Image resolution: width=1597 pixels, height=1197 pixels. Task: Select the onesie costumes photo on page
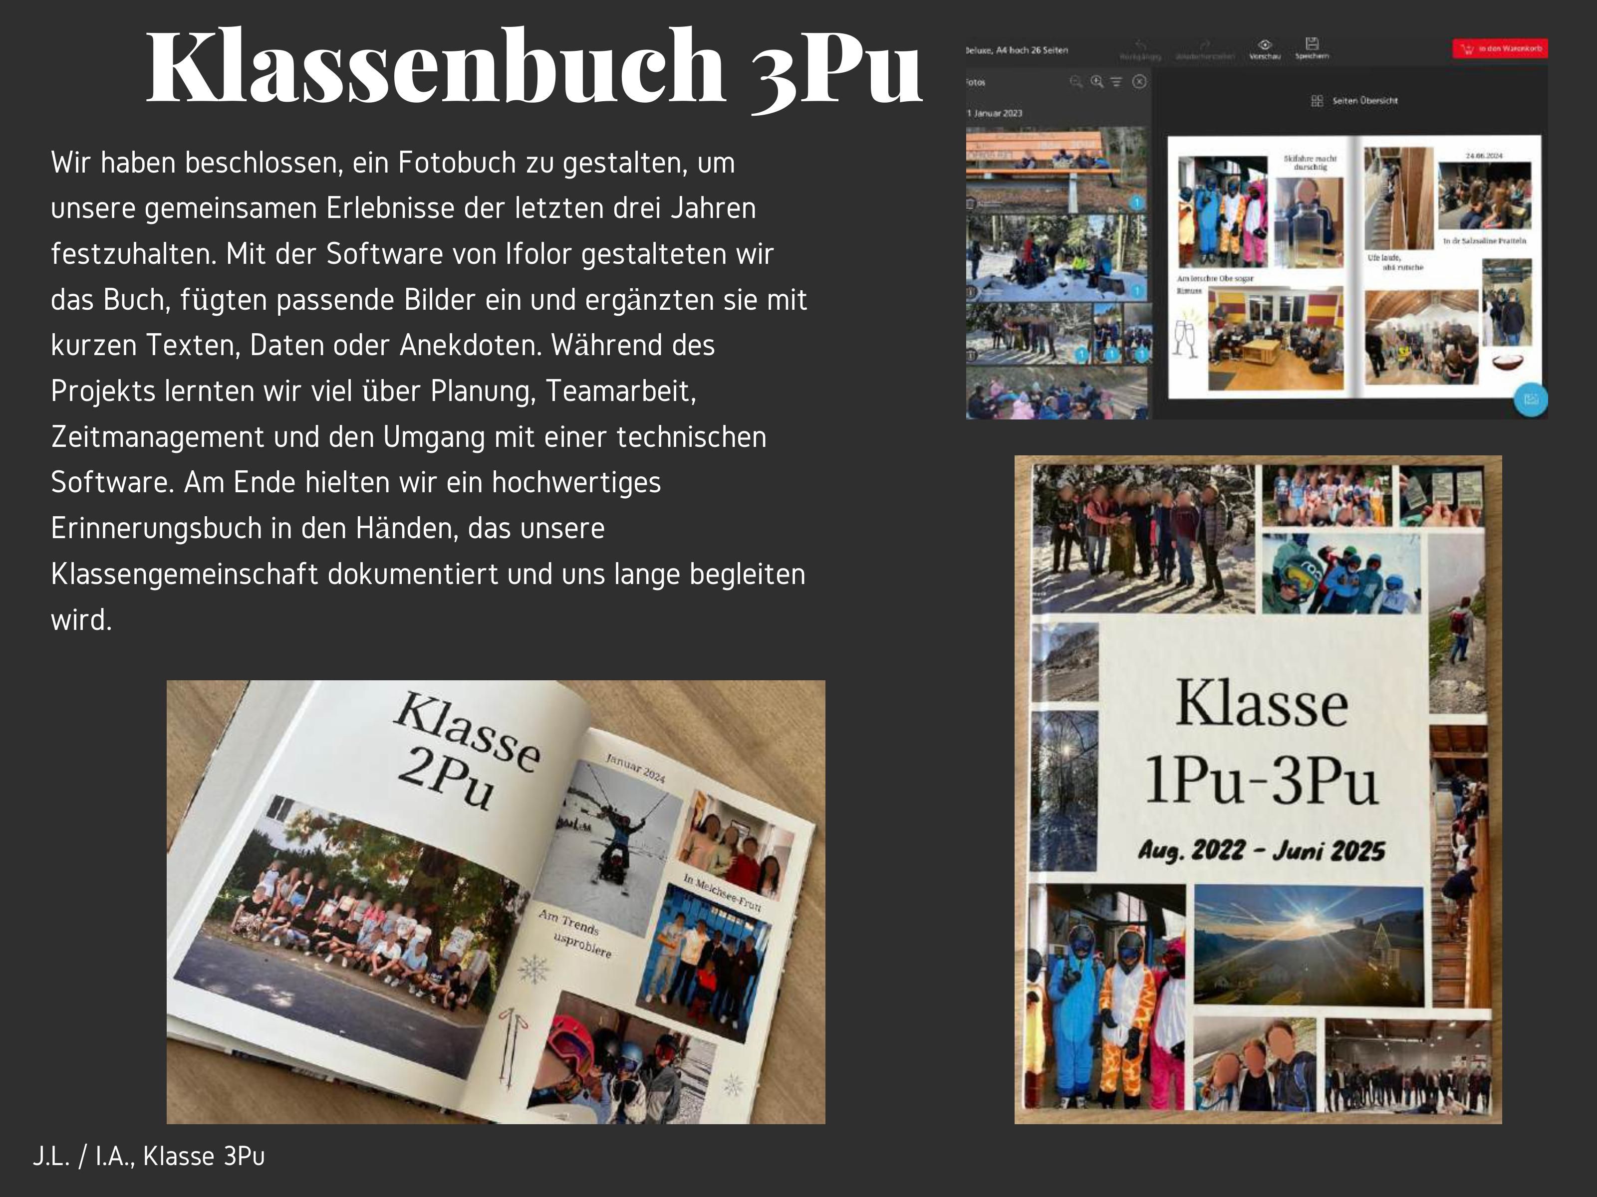coord(1222,211)
